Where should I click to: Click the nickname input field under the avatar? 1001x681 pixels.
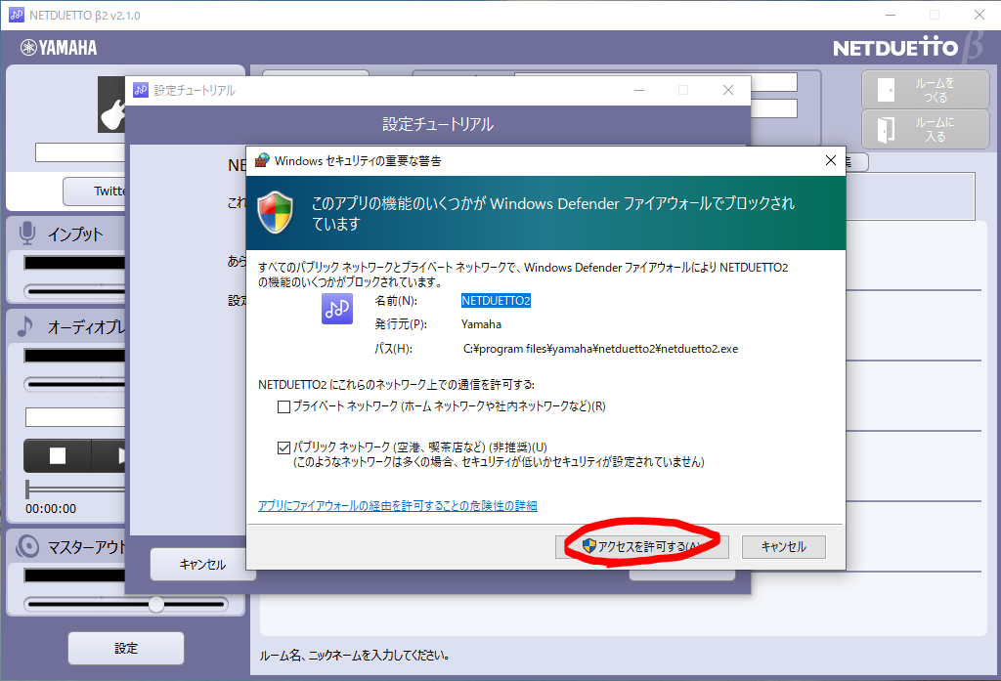point(80,152)
